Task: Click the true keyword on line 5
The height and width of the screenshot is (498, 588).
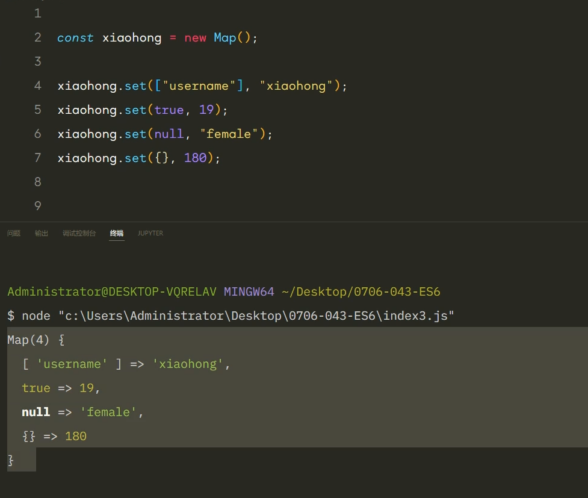Action: pyautogui.click(x=169, y=110)
